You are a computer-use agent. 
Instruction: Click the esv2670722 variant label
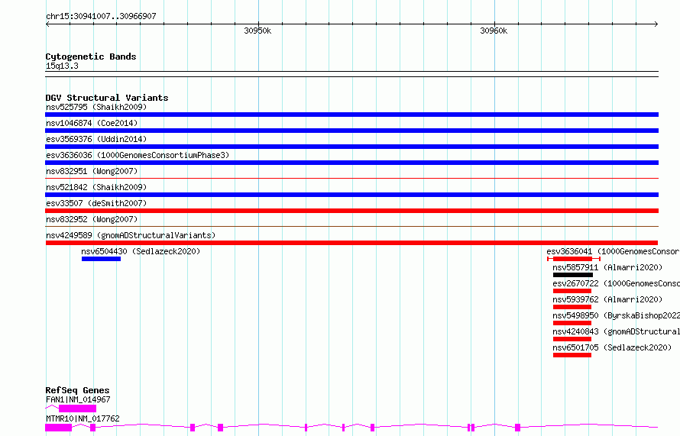click(616, 283)
